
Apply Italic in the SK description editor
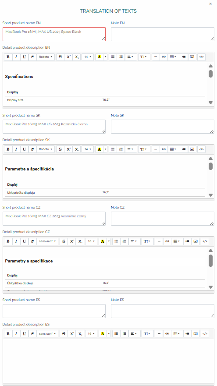click(x=16, y=149)
